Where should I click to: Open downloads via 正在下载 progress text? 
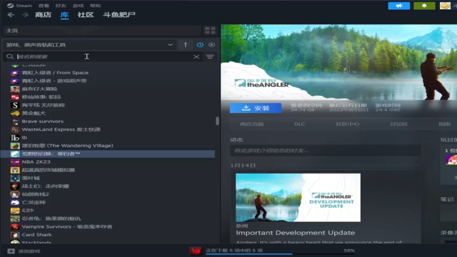tap(234, 250)
